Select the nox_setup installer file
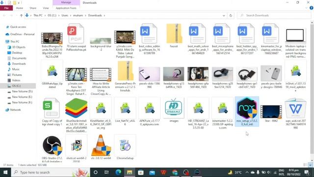Viewport: 314px width, 177px height. (247, 112)
